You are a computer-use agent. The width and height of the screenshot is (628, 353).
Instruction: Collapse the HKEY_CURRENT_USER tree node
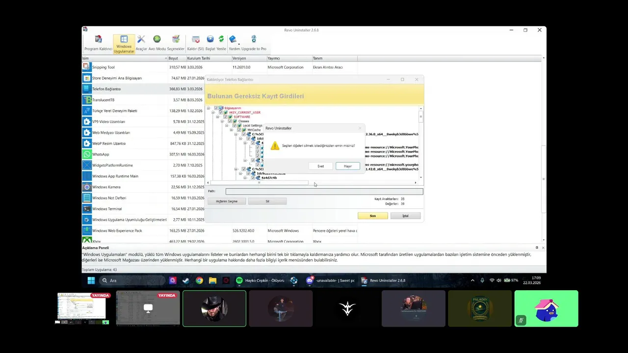(x=213, y=112)
